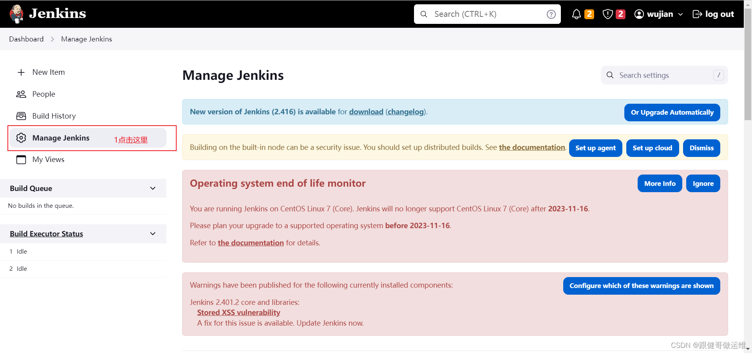Open the documentation link for OS upgrade details
This screenshot has width=752, height=353.
click(251, 243)
